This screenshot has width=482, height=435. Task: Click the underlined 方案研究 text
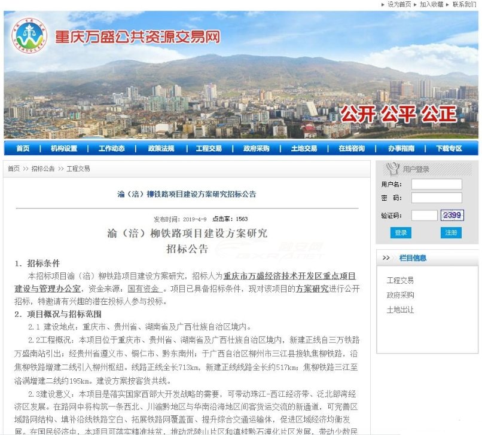pos(312,289)
